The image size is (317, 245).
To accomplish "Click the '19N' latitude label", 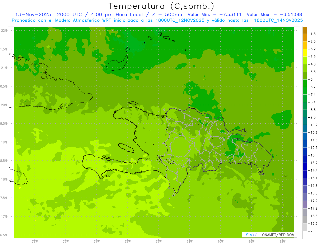I will [x=4, y=142].
